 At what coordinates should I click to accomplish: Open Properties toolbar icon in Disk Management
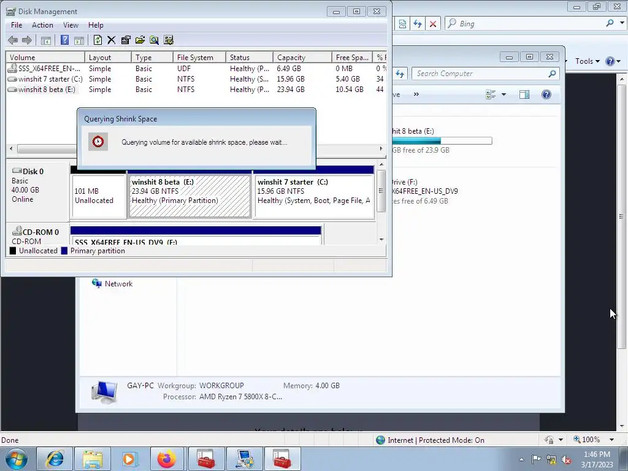126,40
